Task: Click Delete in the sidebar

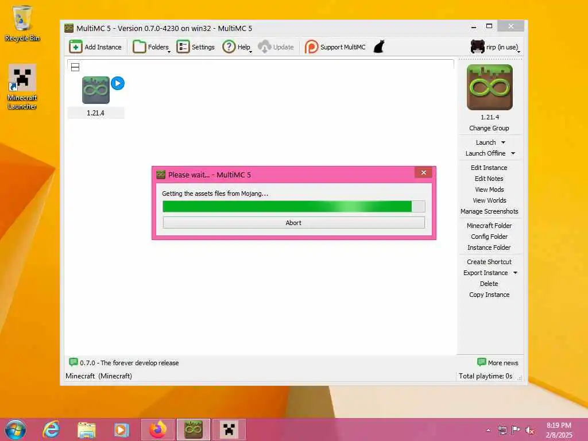Action: pos(489,284)
